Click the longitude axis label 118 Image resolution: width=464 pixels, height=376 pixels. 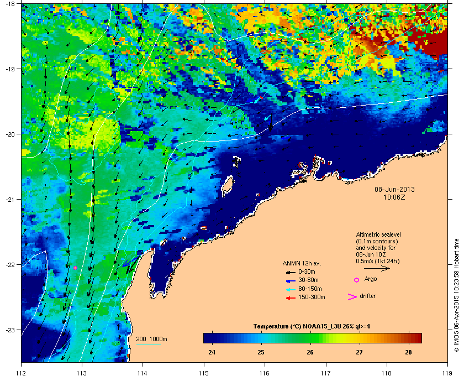pos(387,373)
